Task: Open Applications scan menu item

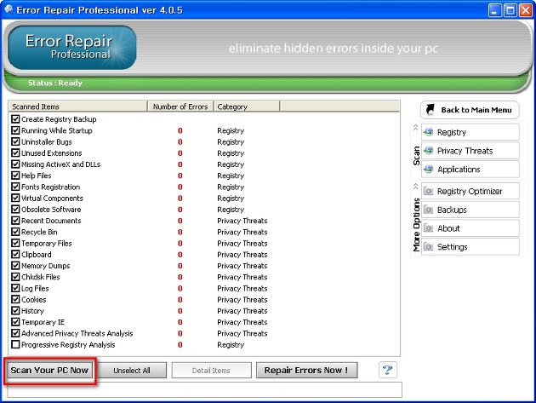Action: pyautogui.click(x=470, y=170)
